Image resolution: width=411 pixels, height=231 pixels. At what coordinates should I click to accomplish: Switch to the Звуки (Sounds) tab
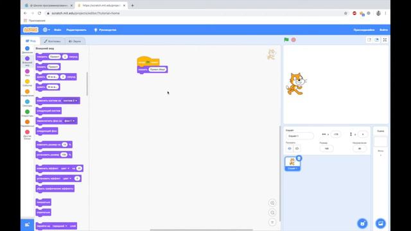[75, 41]
